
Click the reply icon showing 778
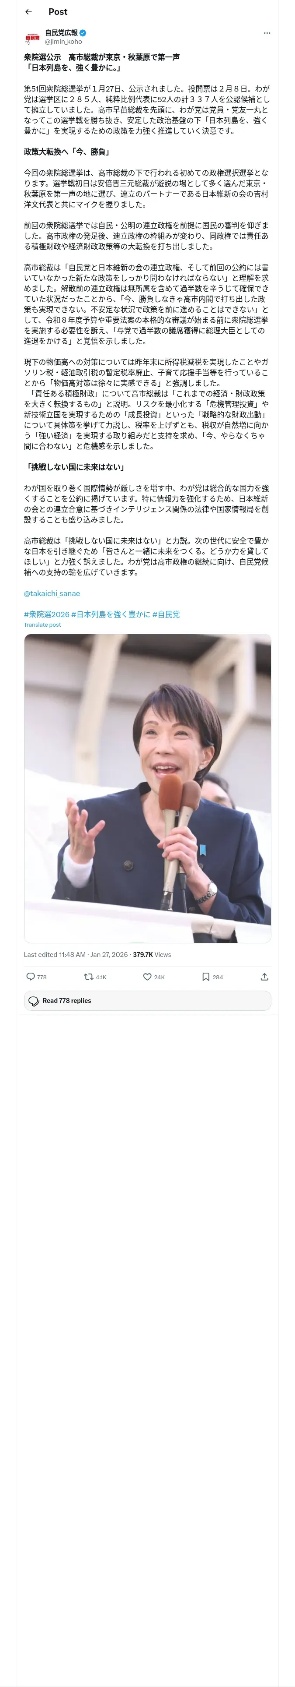36,977
